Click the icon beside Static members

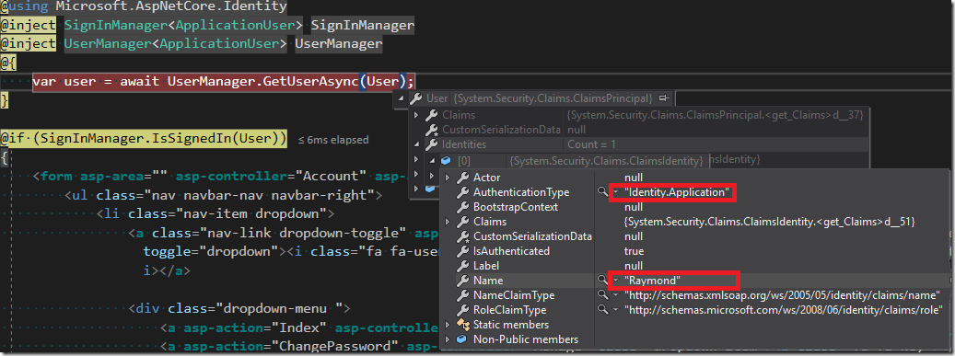pos(463,325)
